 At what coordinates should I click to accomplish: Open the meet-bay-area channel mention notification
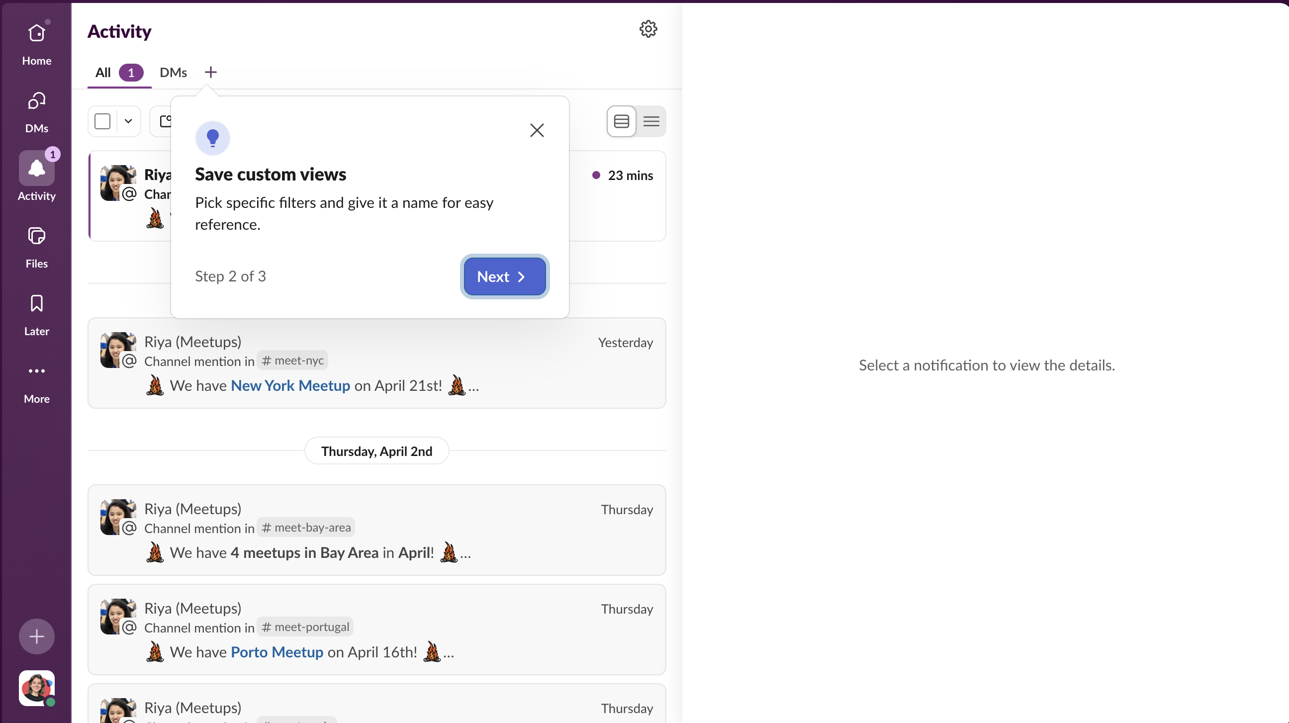(376, 530)
